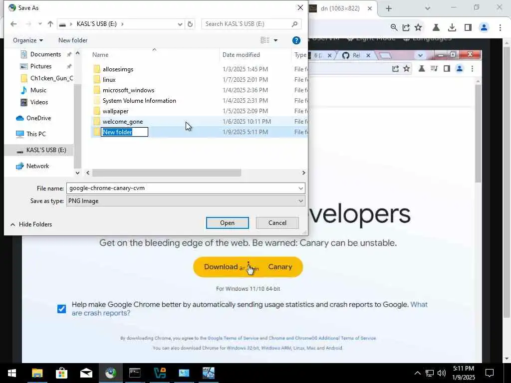Open Network in the navigation pane
The image size is (511, 383).
coord(37,166)
